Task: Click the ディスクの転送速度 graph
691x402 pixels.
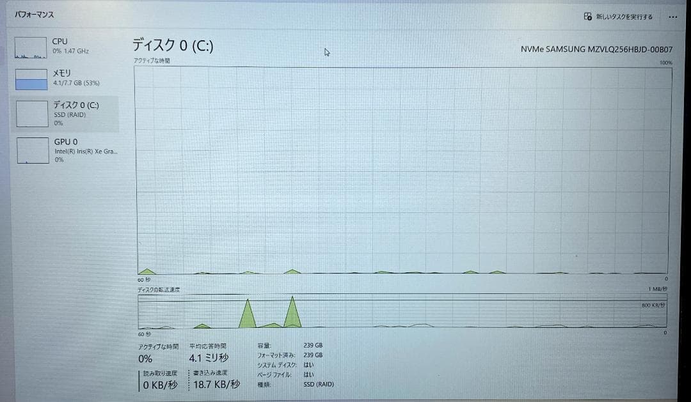Action: (x=403, y=311)
